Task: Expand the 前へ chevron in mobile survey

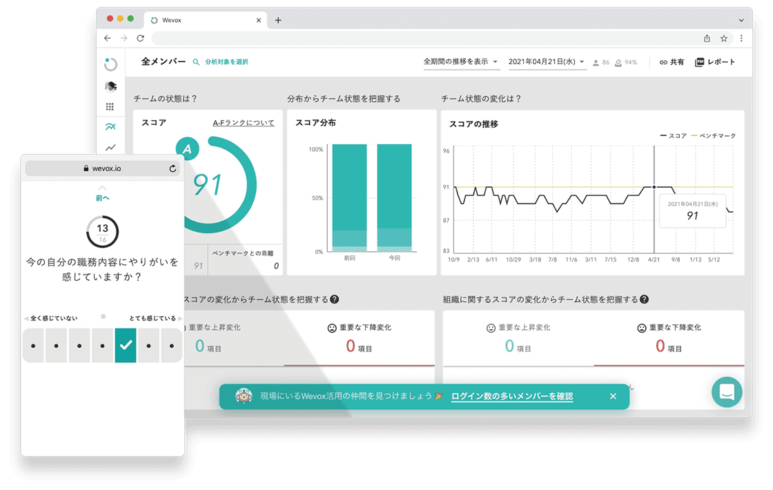Action: (102, 188)
